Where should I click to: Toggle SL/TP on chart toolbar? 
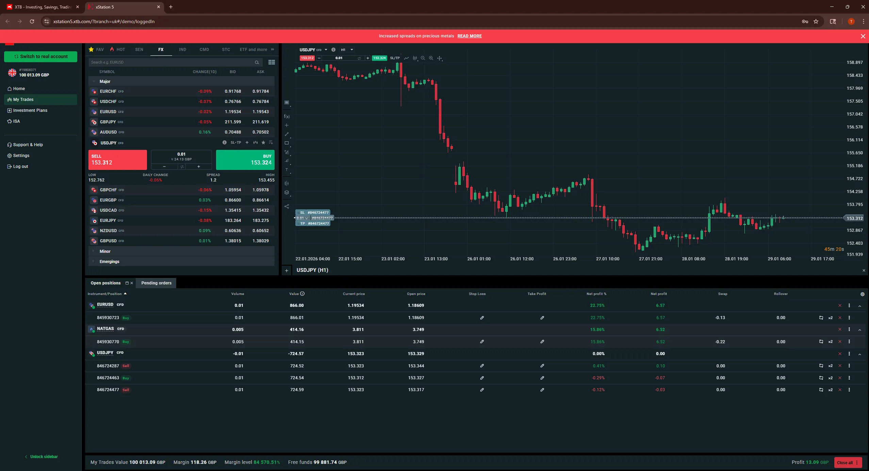pos(395,58)
